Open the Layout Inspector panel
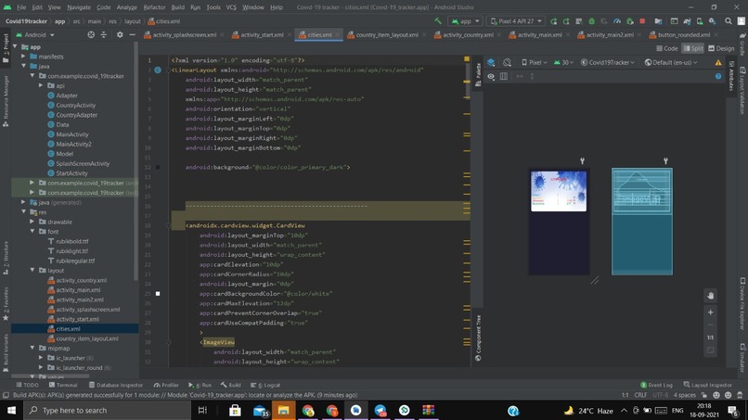748x420 pixels. (x=708, y=385)
